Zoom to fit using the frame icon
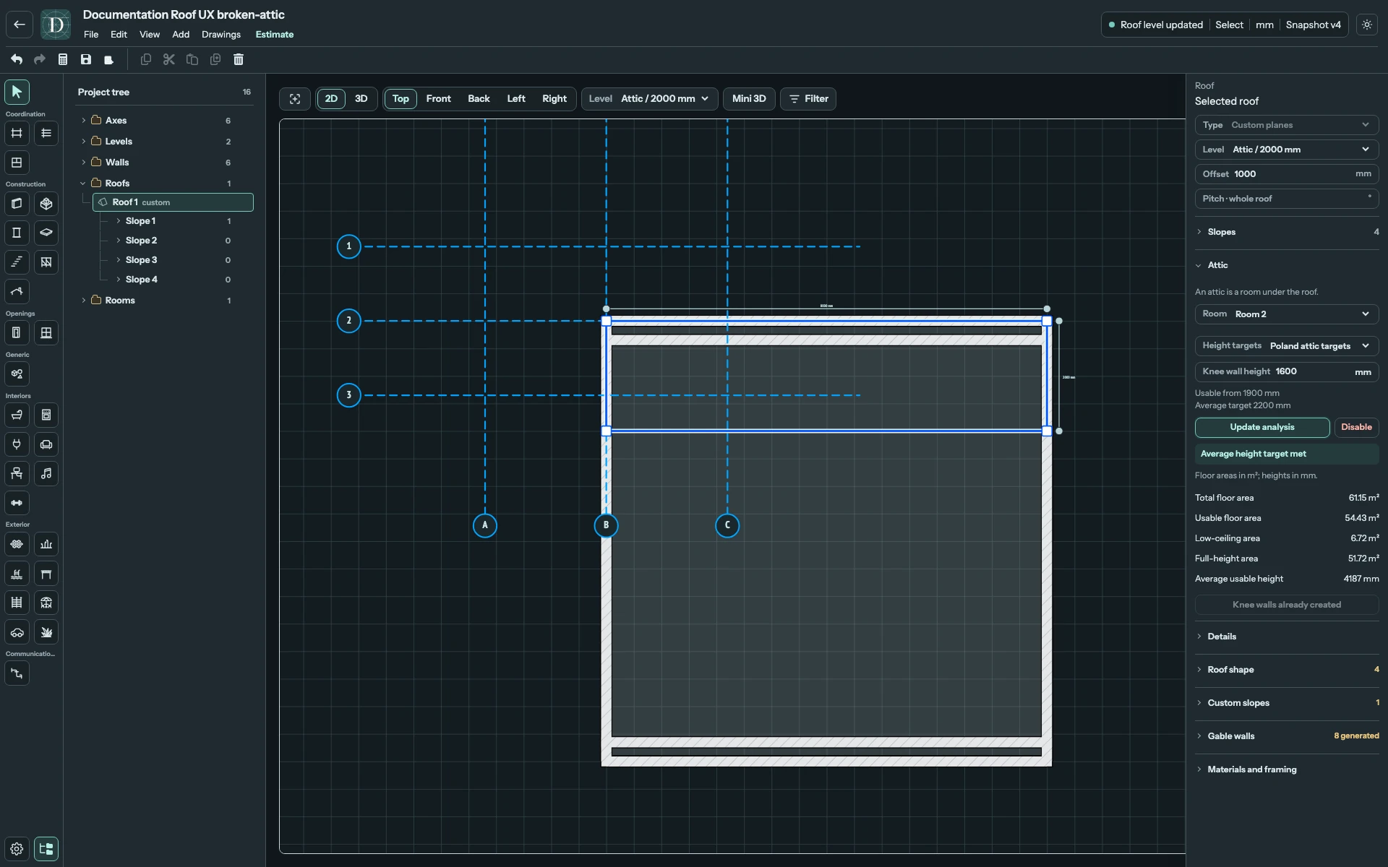 tap(295, 99)
